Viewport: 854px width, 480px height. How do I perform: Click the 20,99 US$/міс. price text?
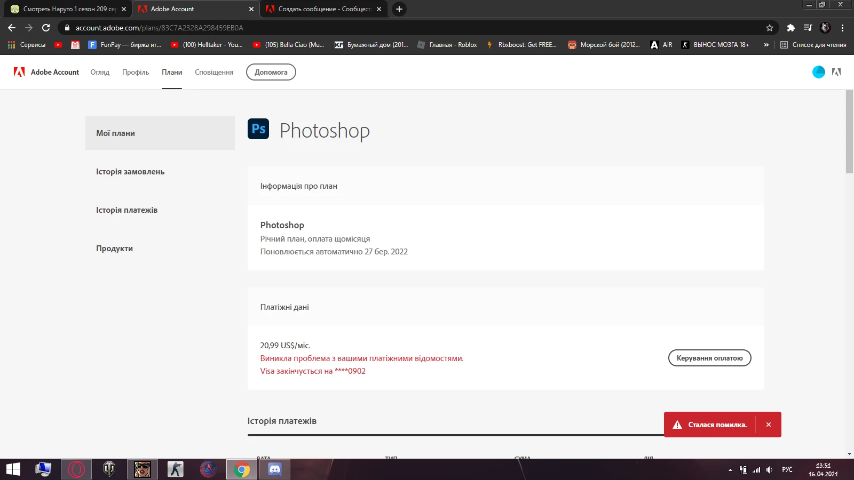(285, 346)
